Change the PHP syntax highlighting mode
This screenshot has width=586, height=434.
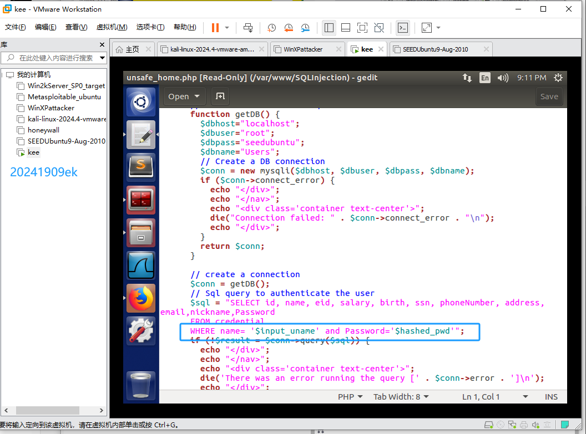coord(350,397)
